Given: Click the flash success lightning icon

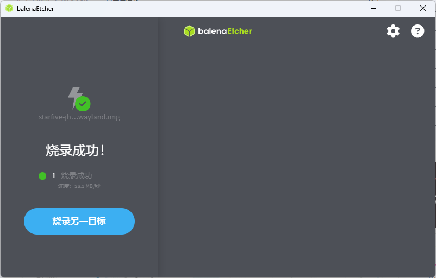Looking at the screenshot, I should tap(79, 99).
